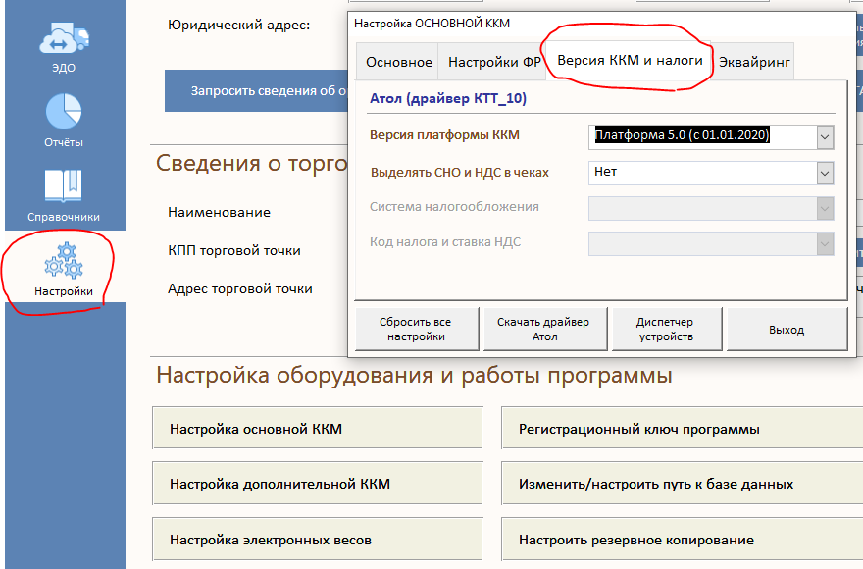Switch to the Настройки ФР tab
The height and width of the screenshot is (569, 863).
pyautogui.click(x=494, y=62)
